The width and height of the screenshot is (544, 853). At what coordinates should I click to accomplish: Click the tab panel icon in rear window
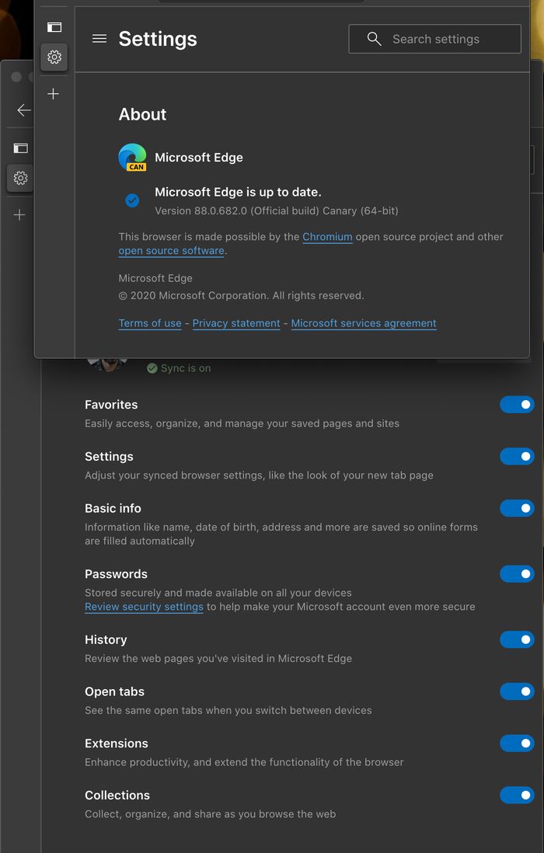(x=20, y=148)
